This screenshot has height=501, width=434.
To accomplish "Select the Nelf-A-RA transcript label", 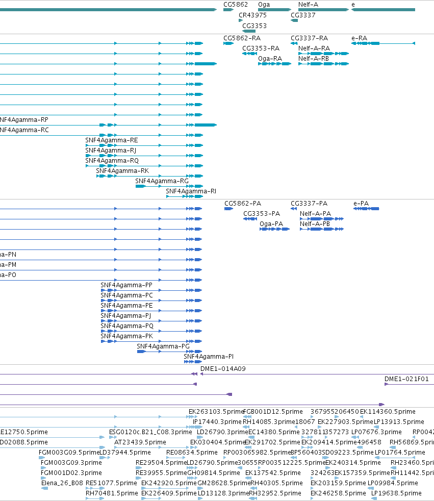I will point(314,48).
